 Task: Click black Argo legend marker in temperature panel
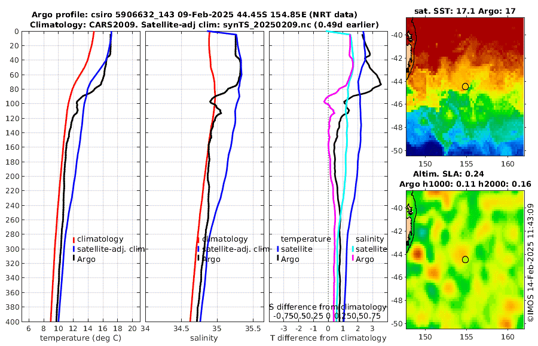coord(74,259)
